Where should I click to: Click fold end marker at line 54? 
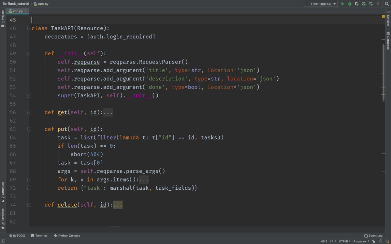pyautogui.click(x=29, y=96)
